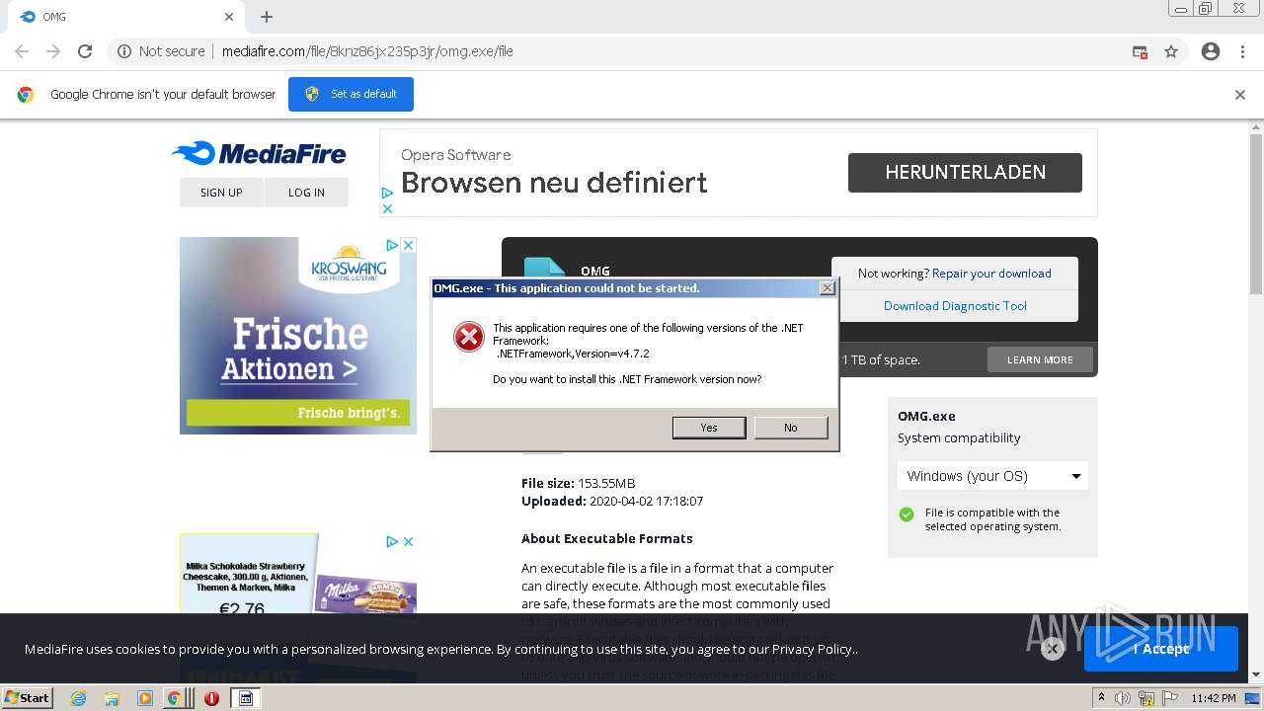Open AdChoices icon on Milka ad

pos(392,541)
